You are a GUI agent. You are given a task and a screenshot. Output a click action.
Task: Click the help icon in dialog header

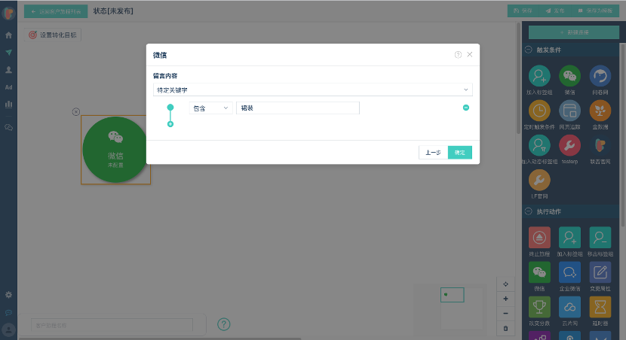click(x=458, y=55)
